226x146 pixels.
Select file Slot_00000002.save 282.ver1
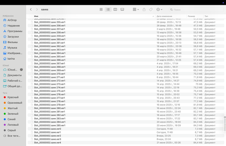tap(126, 115)
